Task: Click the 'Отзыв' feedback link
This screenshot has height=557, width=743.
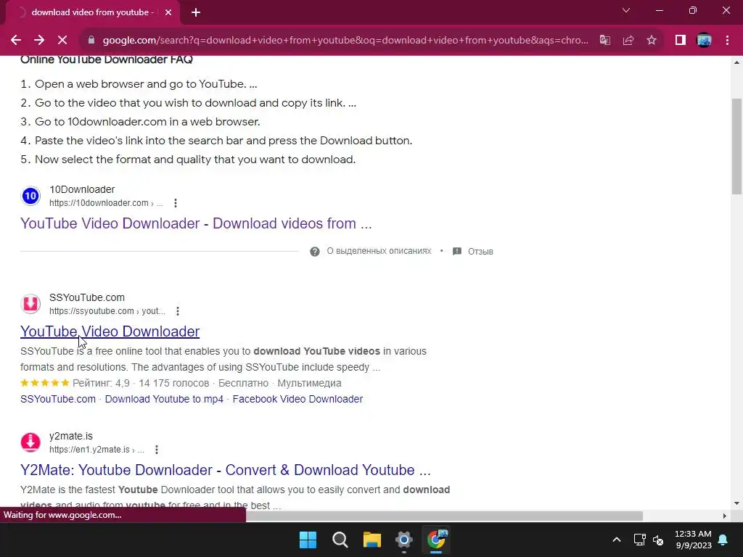Action: [480, 252]
